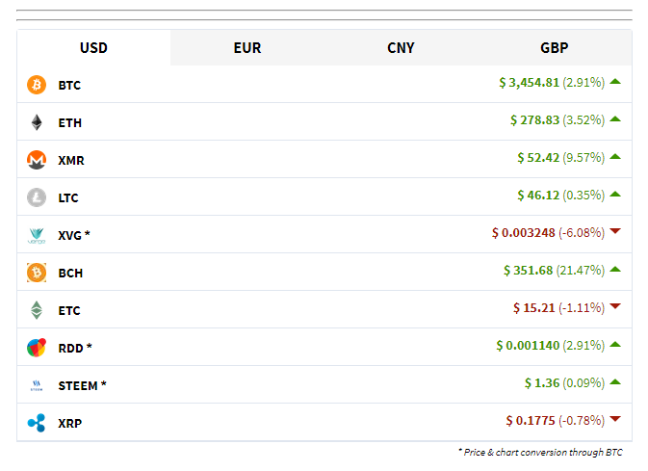
Task: Click the green up arrow on XMR row
Action: tap(615, 157)
